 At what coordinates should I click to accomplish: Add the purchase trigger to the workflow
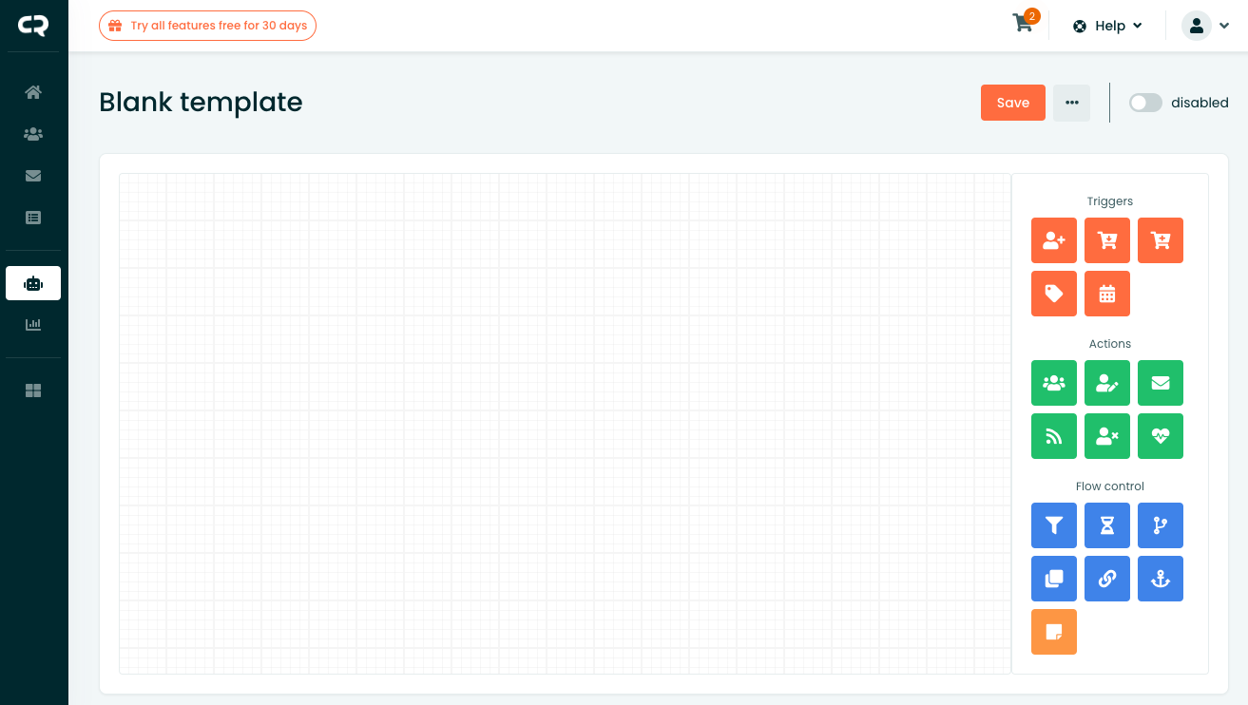(1107, 240)
